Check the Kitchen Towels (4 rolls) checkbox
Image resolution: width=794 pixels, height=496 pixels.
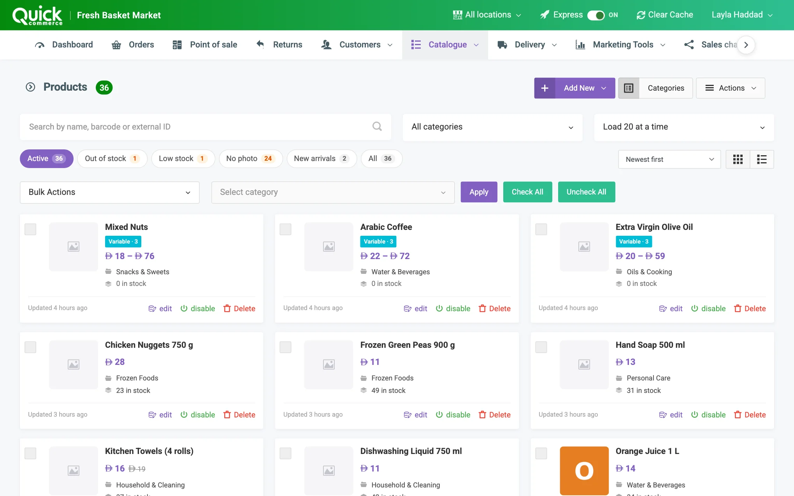[x=30, y=453]
